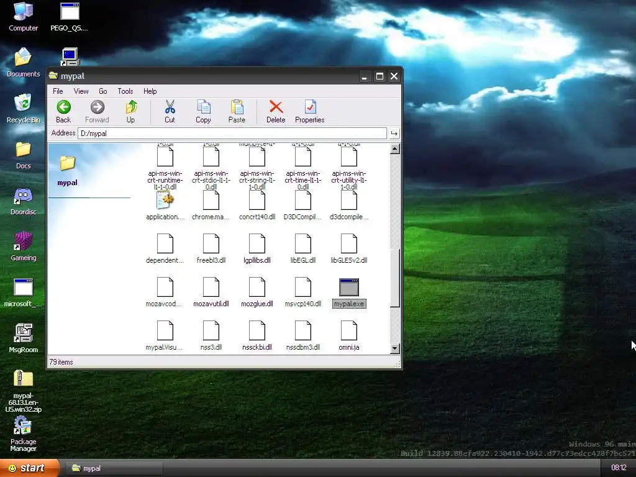Select the Doordisc desktop shortcut
This screenshot has height=477, width=636.
(23, 201)
